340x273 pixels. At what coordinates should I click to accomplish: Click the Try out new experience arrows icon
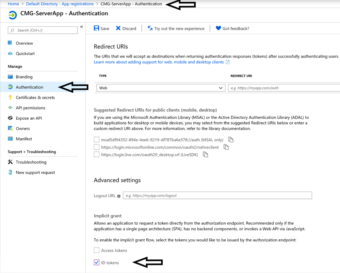[x=150, y=28]
